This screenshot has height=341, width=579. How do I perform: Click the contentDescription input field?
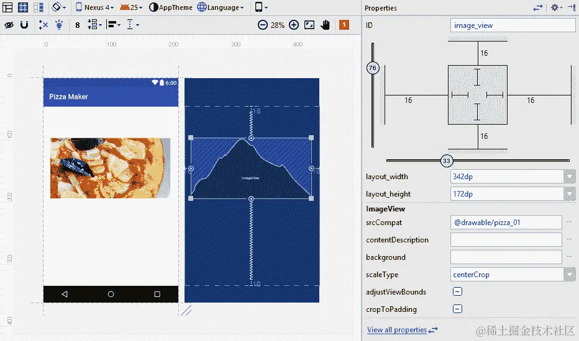pyautogui.click(x=506, y=240)
